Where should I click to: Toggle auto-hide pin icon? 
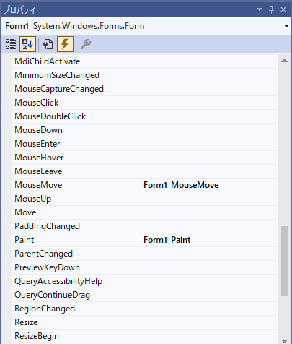click(x=271, y=9)
